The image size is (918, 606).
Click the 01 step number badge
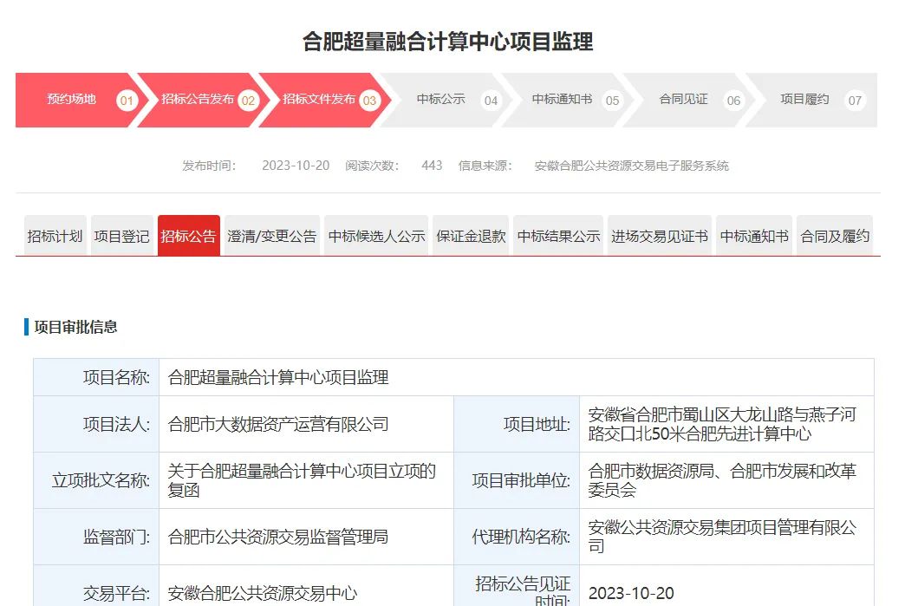click(127, 101)
